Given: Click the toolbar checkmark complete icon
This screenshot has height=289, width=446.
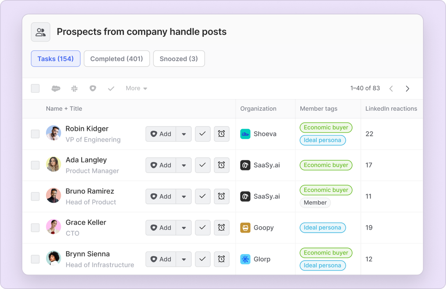Looking at the screenshot, I should point(111,89).
